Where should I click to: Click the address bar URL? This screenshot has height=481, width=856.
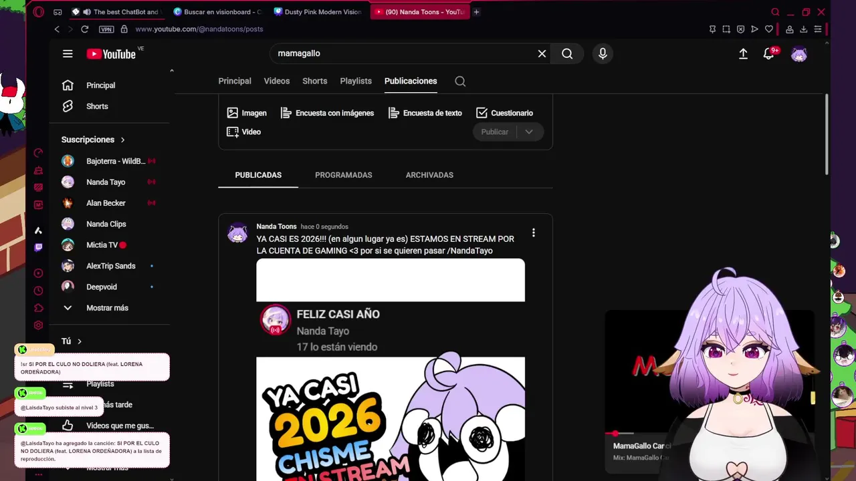[199, 29]
